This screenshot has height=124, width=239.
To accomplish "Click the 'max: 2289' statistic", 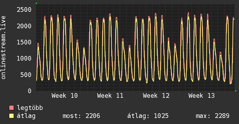I will [x=213, y=116].
